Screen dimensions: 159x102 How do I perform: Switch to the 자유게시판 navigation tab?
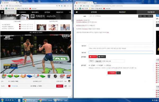[x=151, y=12]
